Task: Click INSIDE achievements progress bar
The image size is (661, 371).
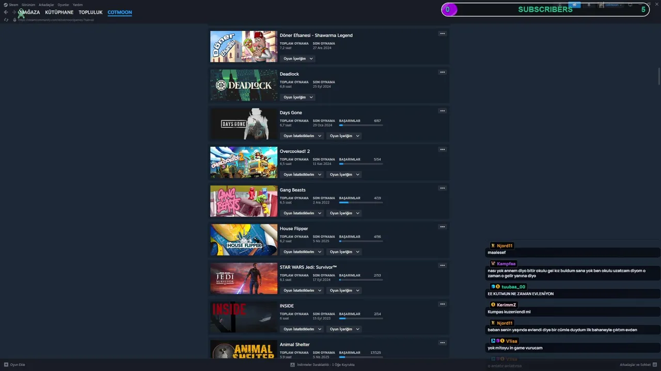Action: (x=361, y=318)
